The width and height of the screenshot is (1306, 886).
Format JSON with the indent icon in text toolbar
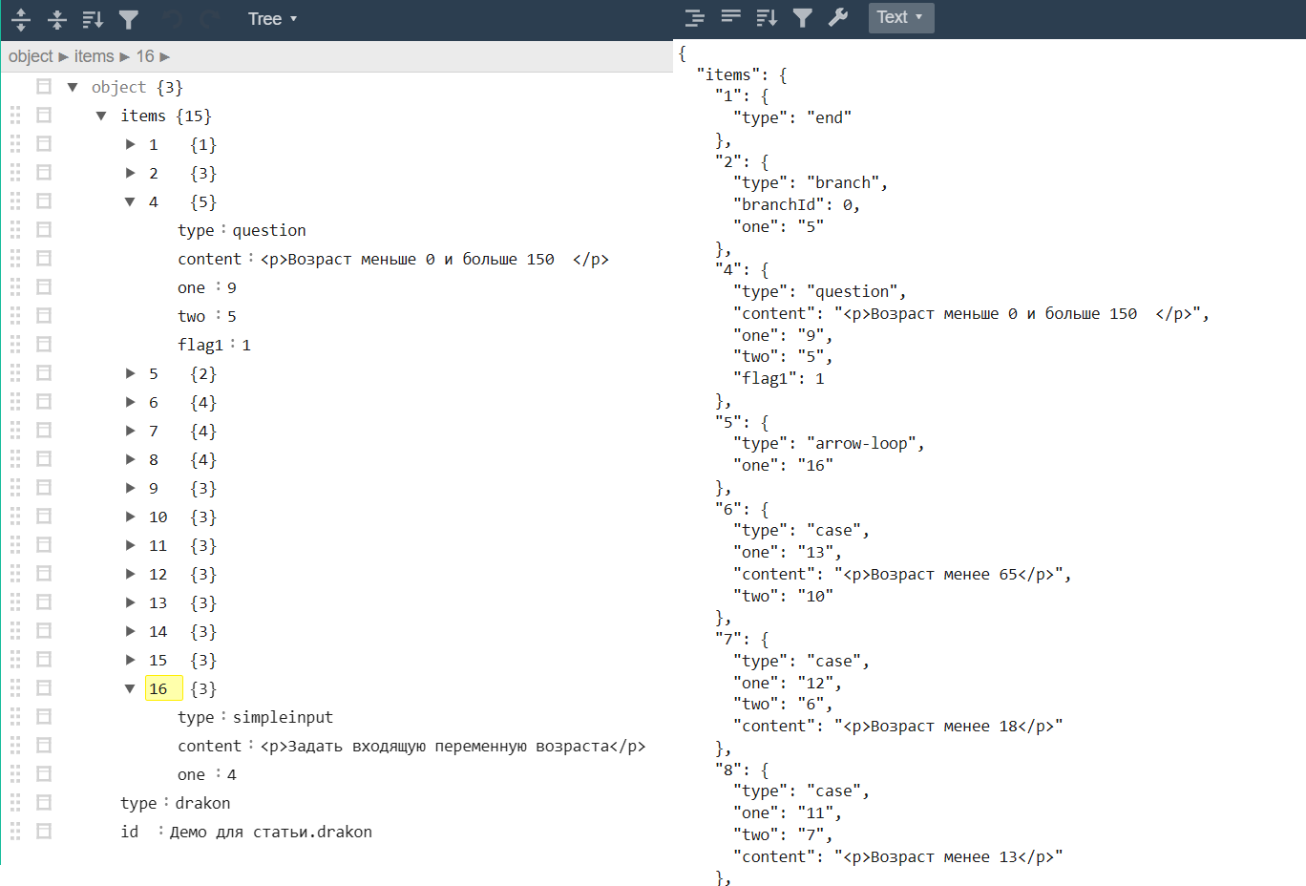[x=695, y=17]
